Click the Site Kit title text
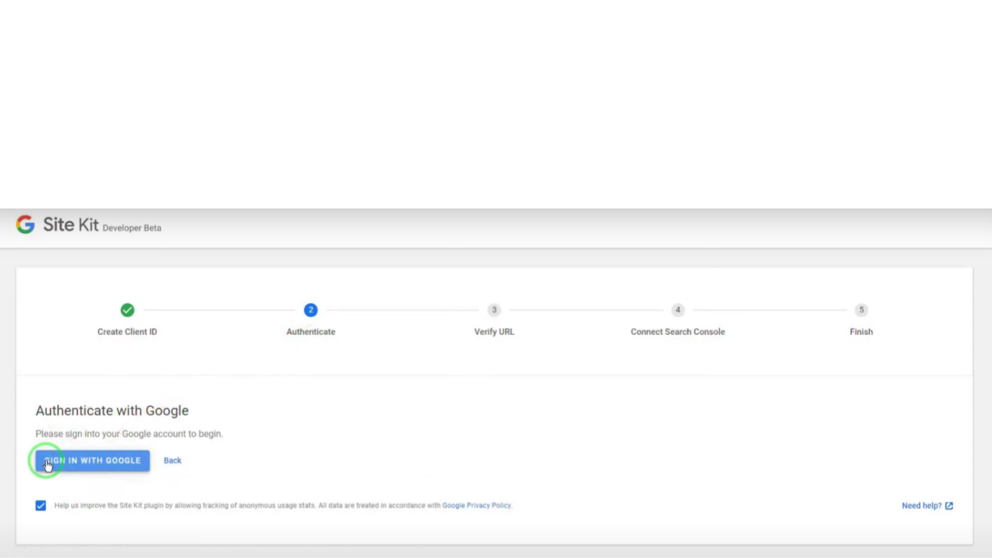Image resolution: width=992 pixels, height=558 pixels. 71,224
